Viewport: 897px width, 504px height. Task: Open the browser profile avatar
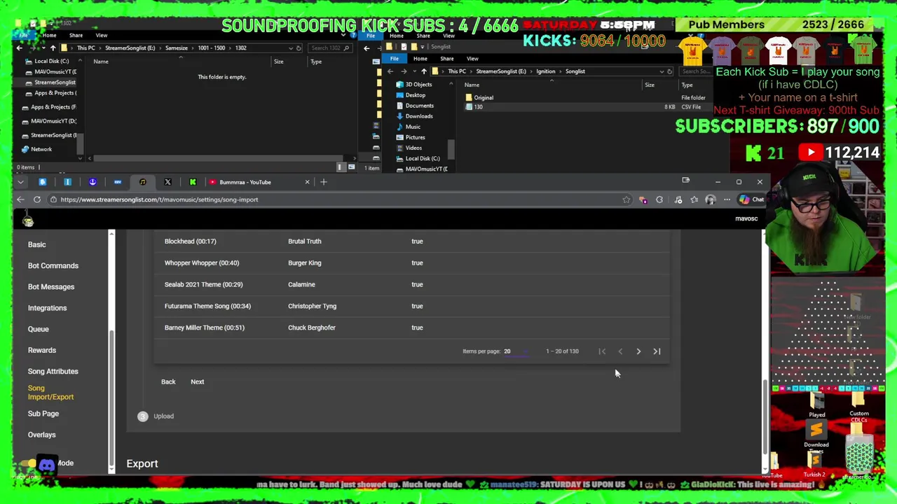[710, 200]
